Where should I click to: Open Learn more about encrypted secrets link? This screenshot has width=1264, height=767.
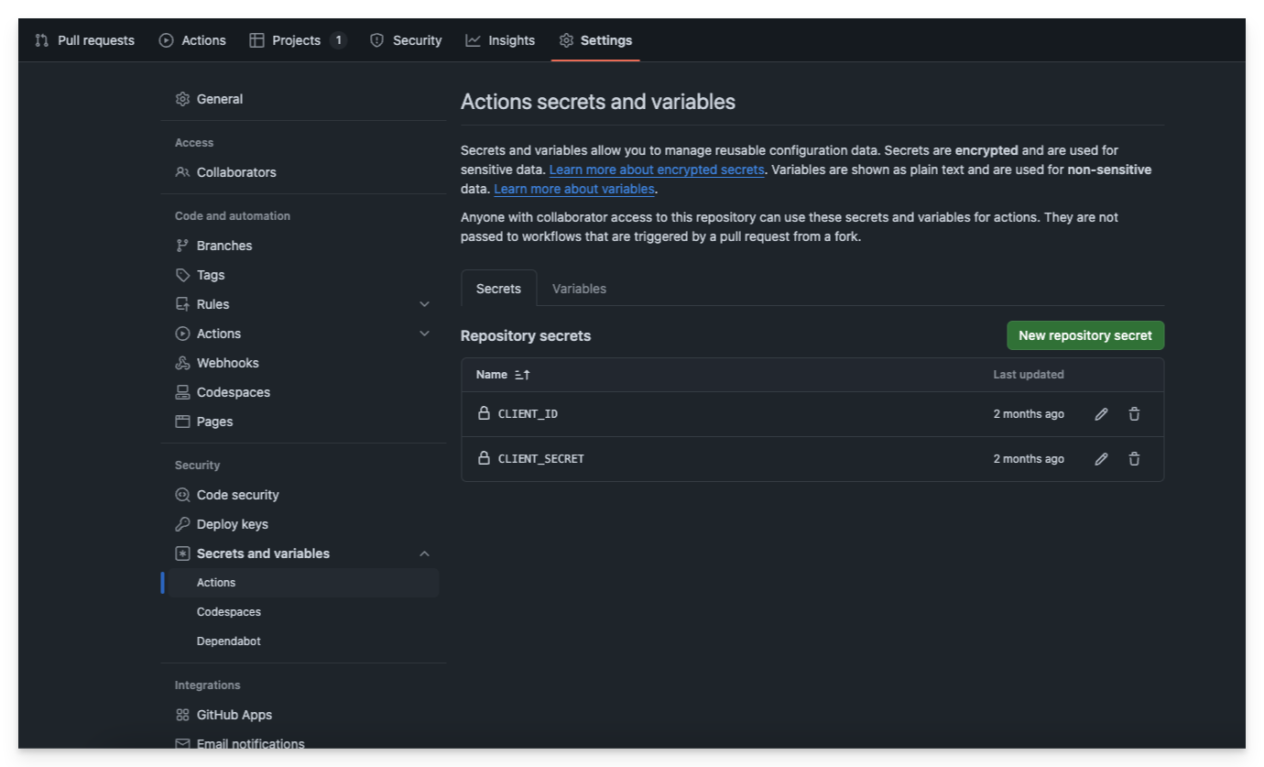click(656, 169)
